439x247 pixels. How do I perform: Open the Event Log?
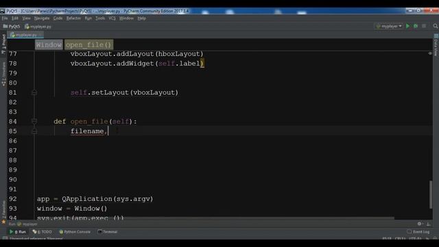[418, 232]
